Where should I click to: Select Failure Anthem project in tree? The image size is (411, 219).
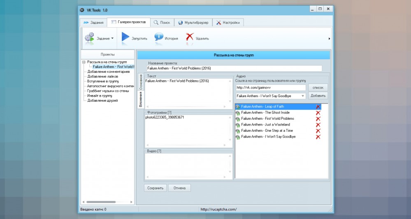coord(113,67)
